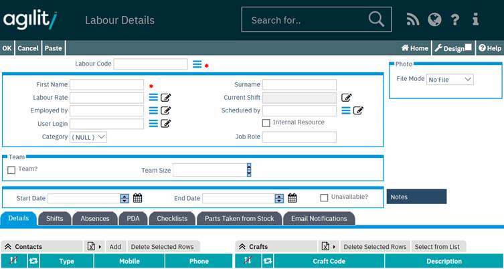The height and width of the screenshot is (269, 504).
Task: Open the Start Date dropdown arrow
Action: 124,198
